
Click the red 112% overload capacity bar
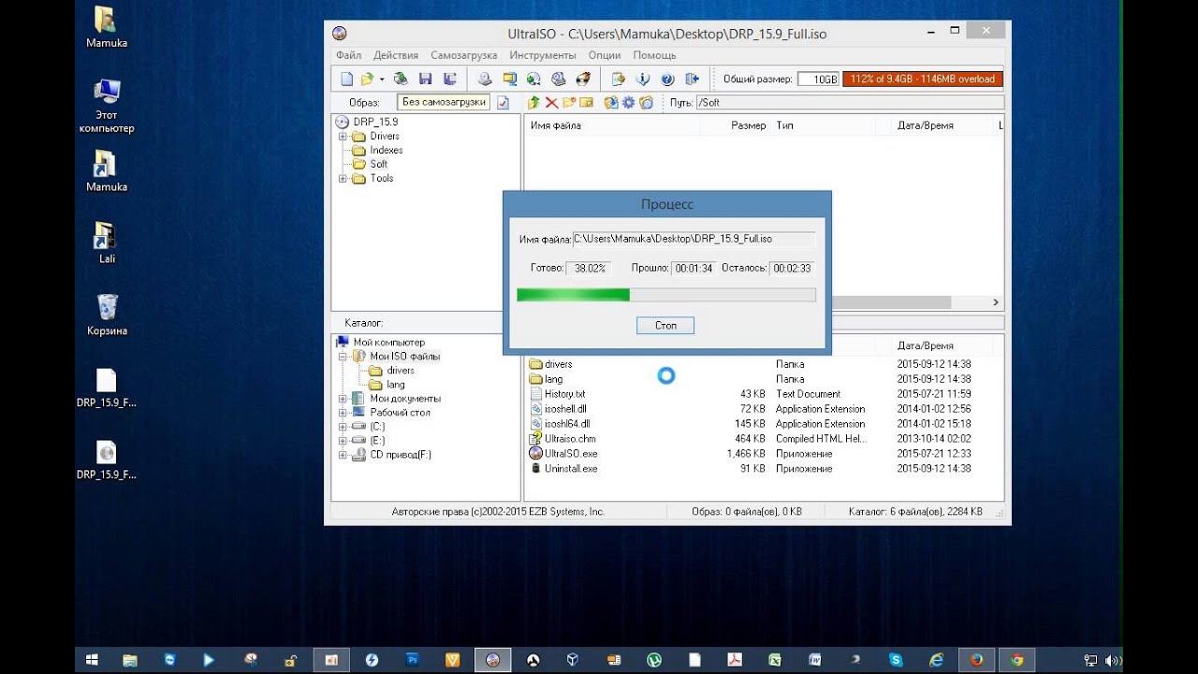point(923,80)
